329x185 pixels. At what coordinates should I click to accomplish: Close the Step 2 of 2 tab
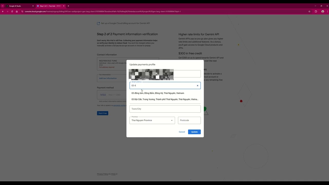tap(64, 6)
